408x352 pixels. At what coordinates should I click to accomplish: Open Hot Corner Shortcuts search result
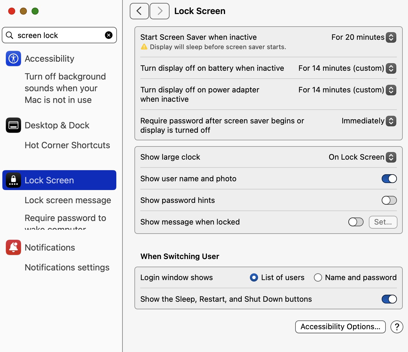67,145
